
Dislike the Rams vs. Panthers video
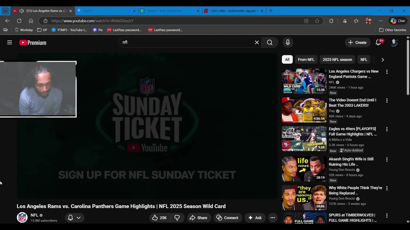(177, 218)
